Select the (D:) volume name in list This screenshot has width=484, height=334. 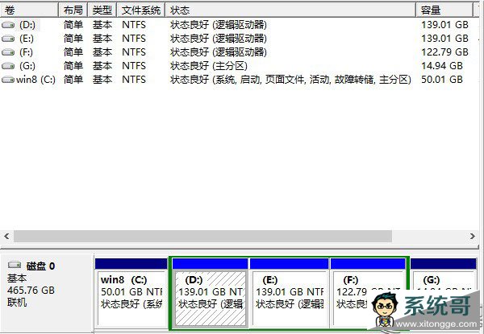[27, 25]
